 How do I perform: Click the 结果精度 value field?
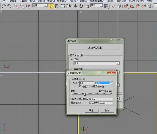click(101, 103)
